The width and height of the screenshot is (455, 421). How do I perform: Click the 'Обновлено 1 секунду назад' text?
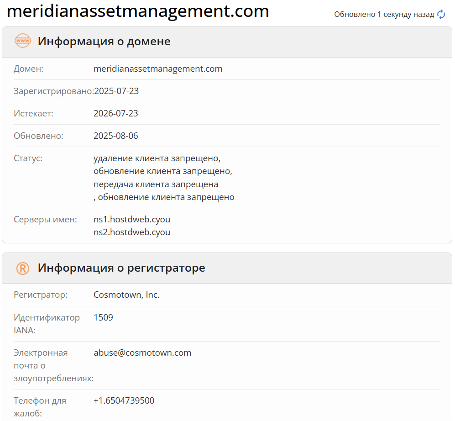[x=384, y=14]
